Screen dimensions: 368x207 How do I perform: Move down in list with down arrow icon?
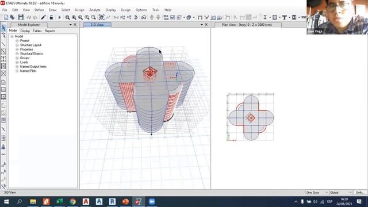coord(158,17)
